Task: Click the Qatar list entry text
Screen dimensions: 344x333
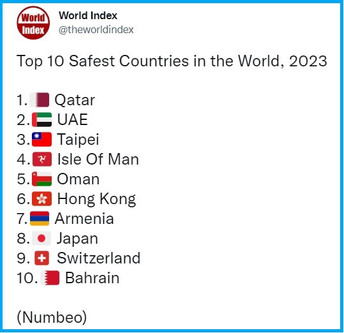Action: [x=75, y=100]
